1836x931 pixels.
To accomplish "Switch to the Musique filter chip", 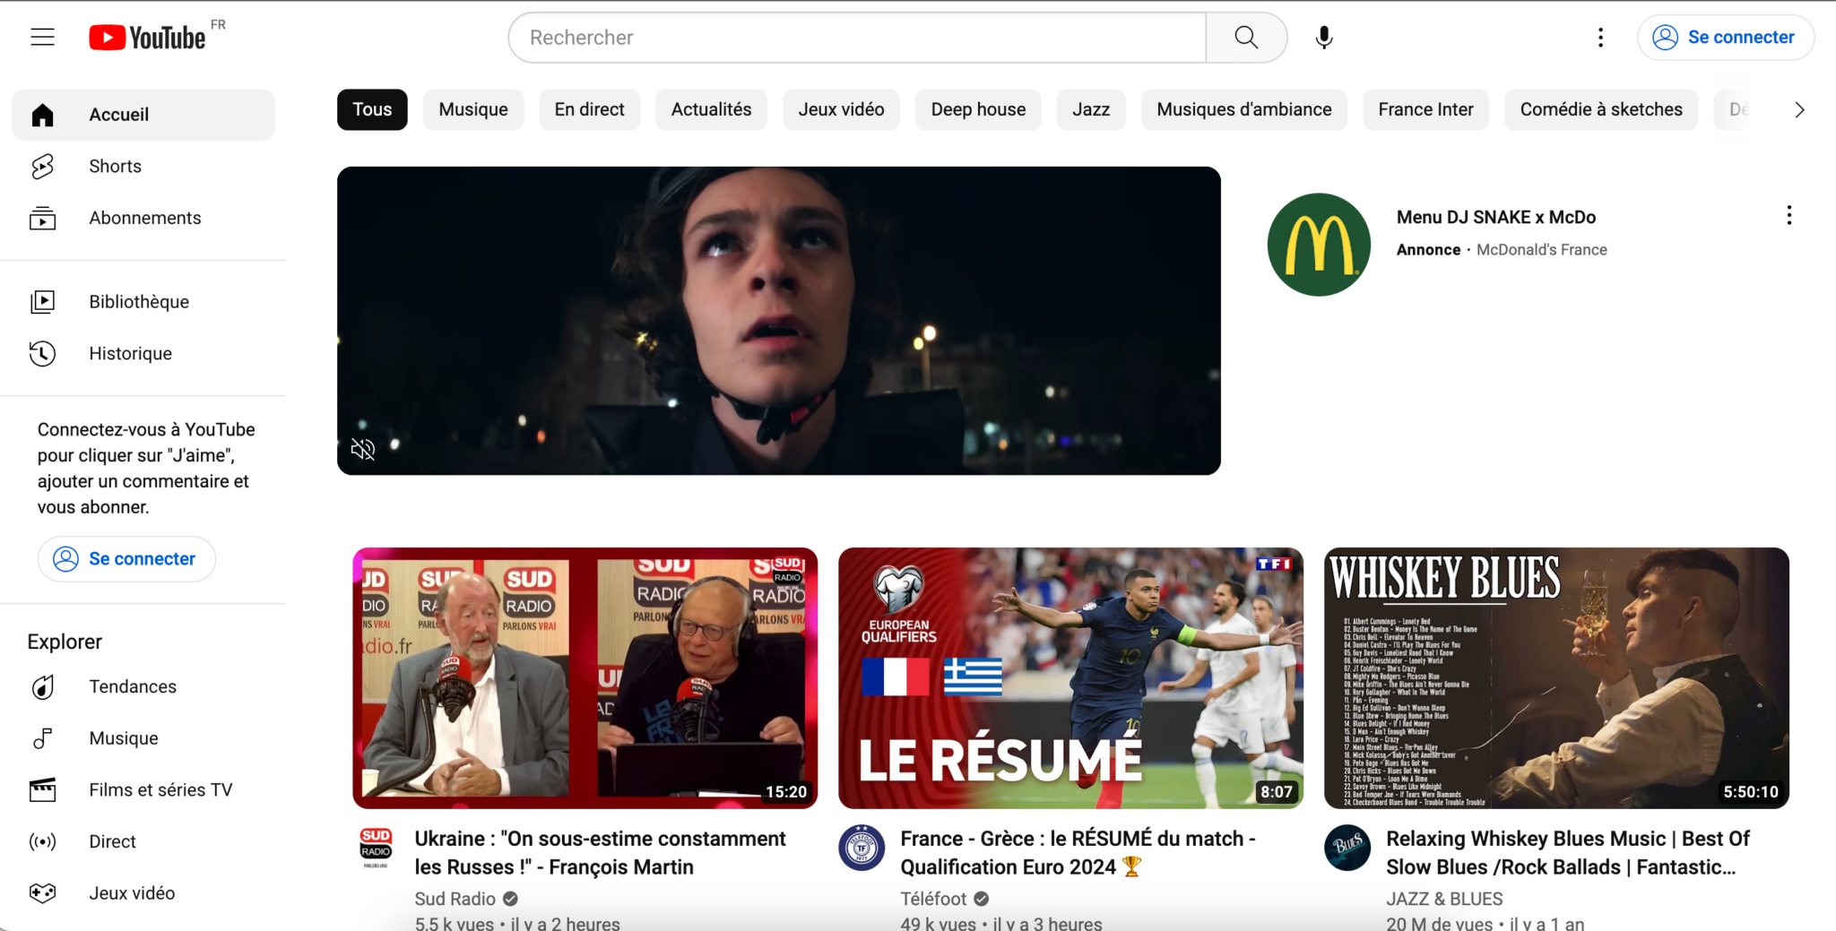I will (472, 109).
